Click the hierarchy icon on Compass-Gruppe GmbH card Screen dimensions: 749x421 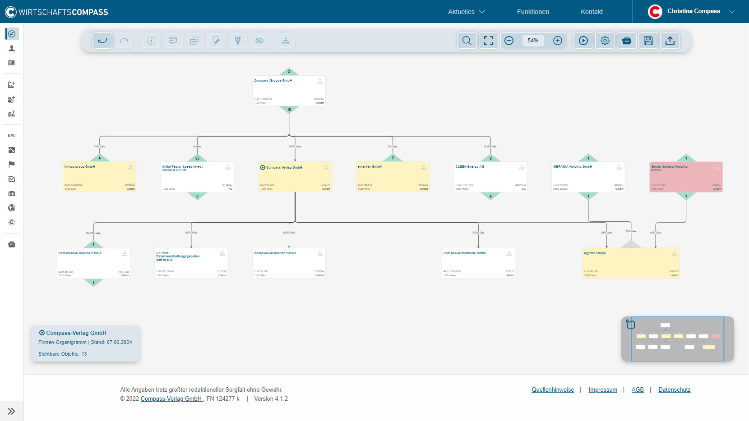[x=320, y=81]
